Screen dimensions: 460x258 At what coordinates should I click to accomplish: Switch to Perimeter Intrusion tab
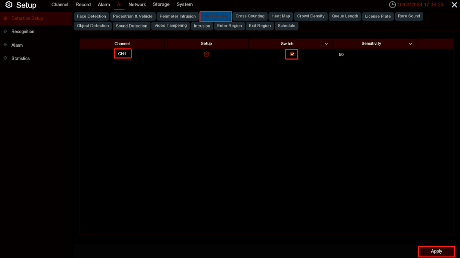coord(178,16)
